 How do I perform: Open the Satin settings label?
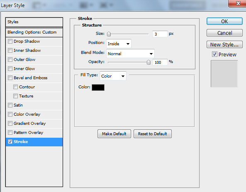point(18,105)
